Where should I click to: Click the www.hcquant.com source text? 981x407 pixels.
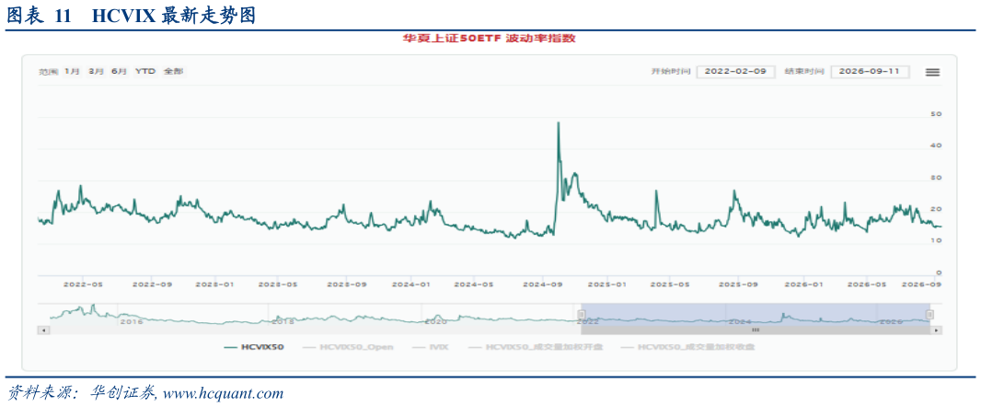225,394
